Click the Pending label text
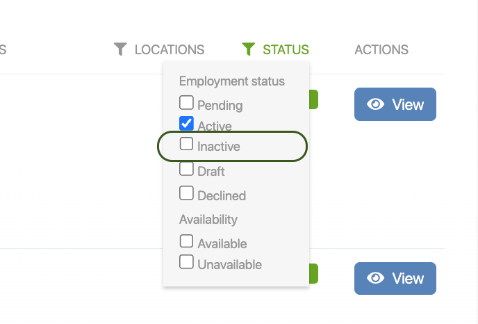This screenshot has height=324, width=478. tap(220, 106)
